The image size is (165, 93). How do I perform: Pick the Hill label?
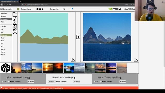(x=2, y=32)
